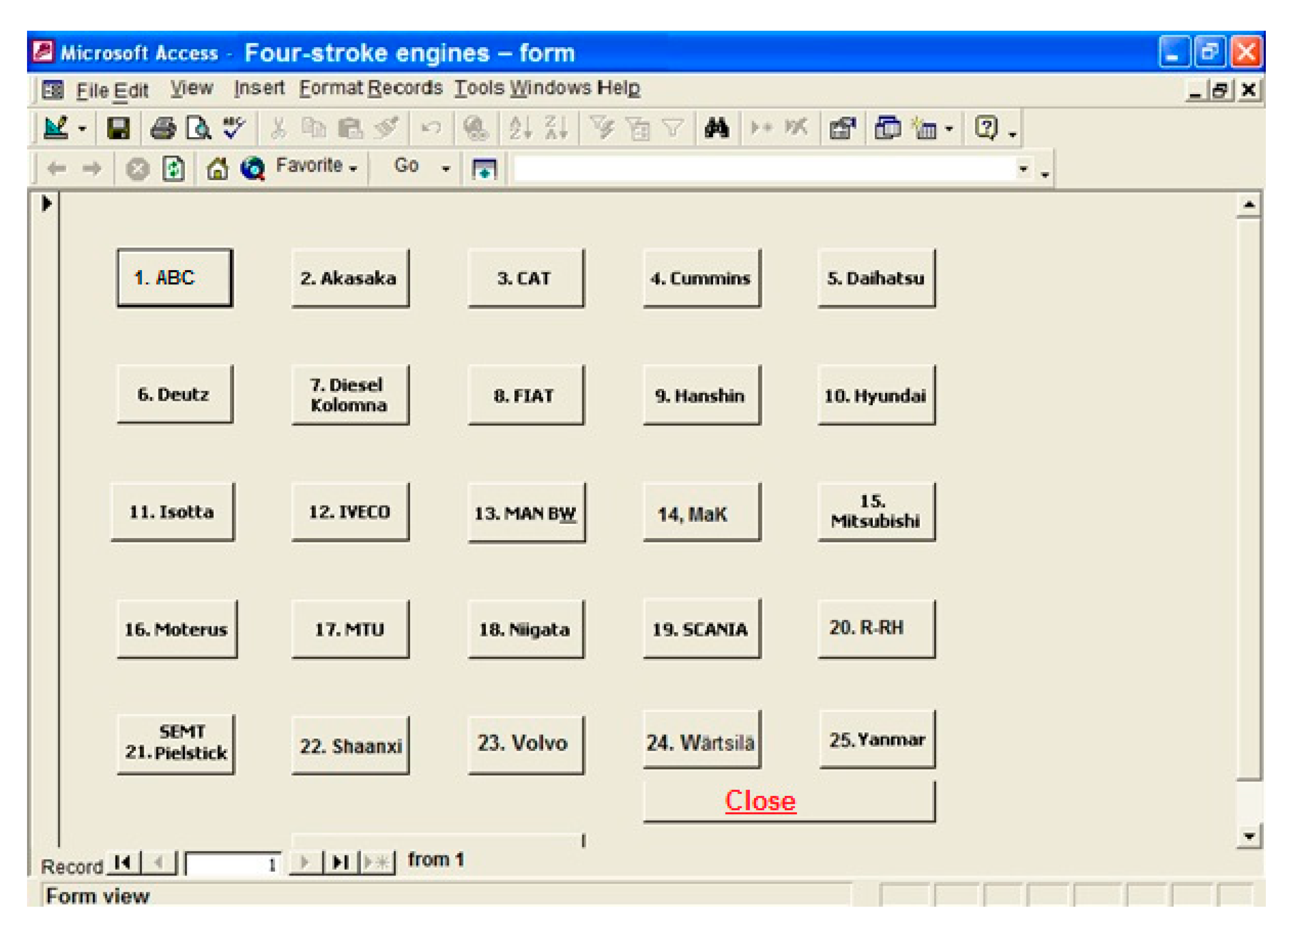Viewport: 1295px width, 939px height.
Task: Go to the last record navigation button
Action: coord(341,863)
